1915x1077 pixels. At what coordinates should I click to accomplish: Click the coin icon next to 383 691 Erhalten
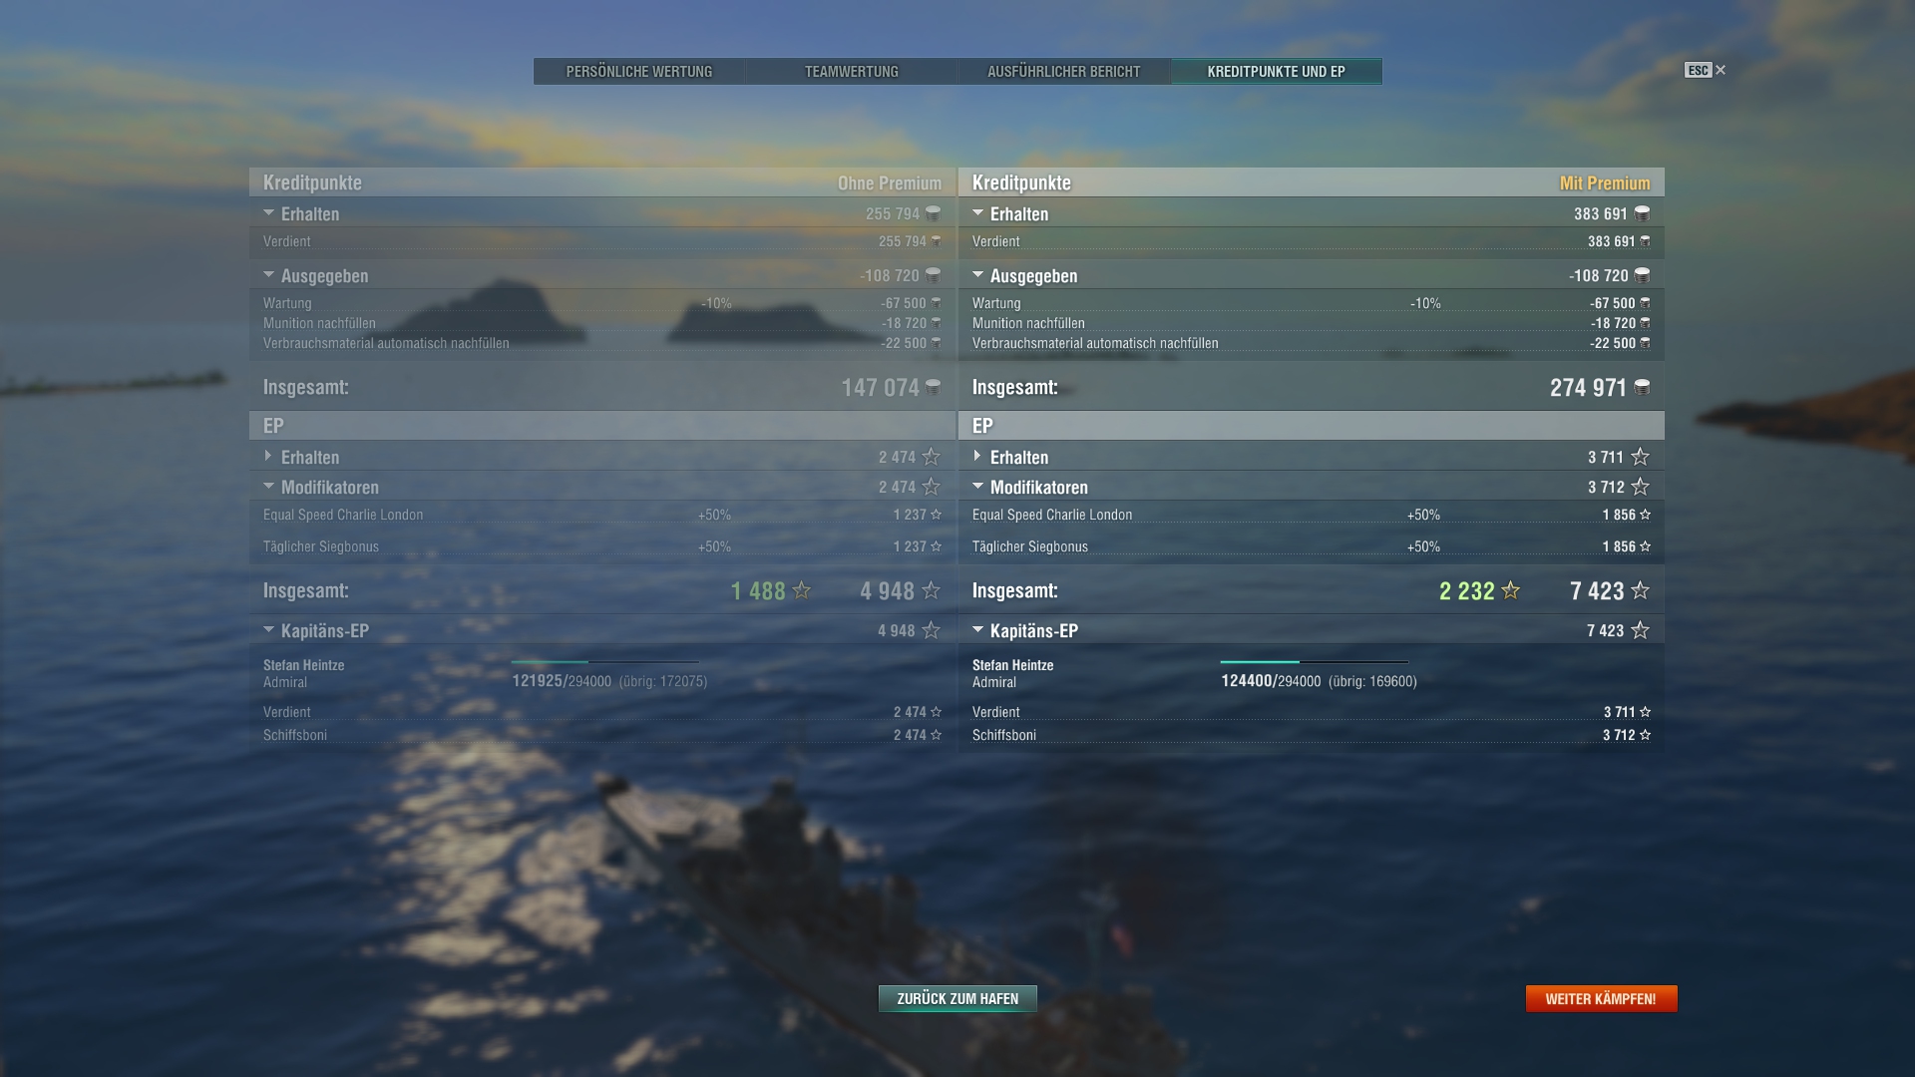(1642, 213)
